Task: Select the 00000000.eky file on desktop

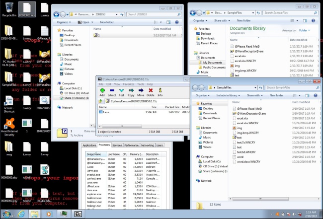Action: click(x=9, y=172)
